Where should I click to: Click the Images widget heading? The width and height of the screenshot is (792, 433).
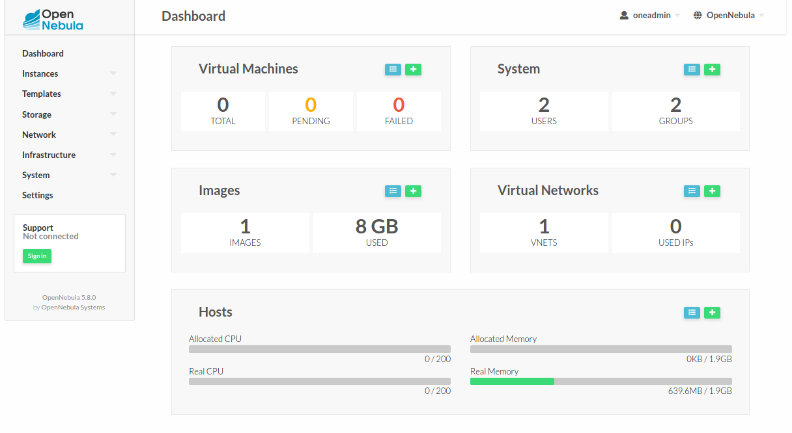click(219, 190)
